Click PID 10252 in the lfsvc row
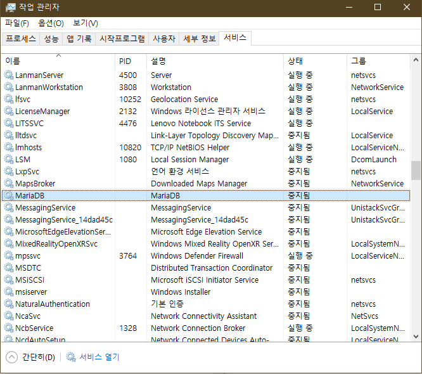The image size is (422, 374). 130,99
